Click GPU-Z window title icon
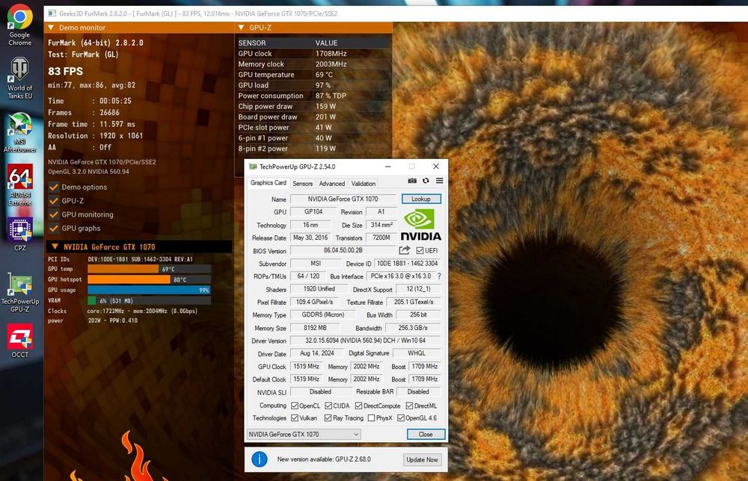The image size is (748, 481). point(253,167)
